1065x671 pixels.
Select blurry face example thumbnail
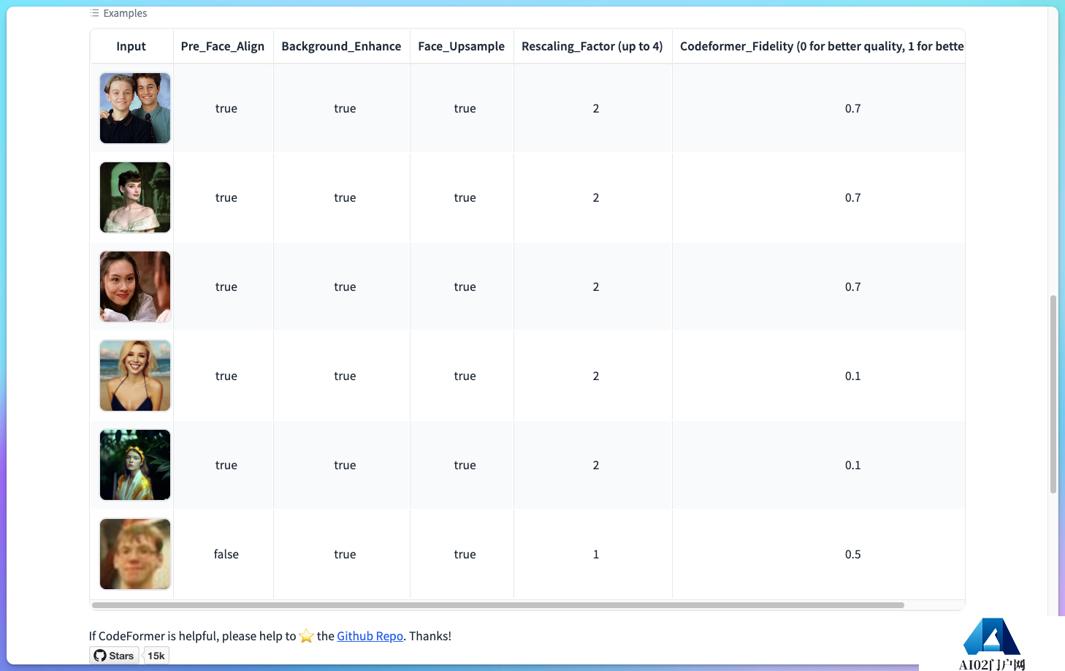[135, 554]
